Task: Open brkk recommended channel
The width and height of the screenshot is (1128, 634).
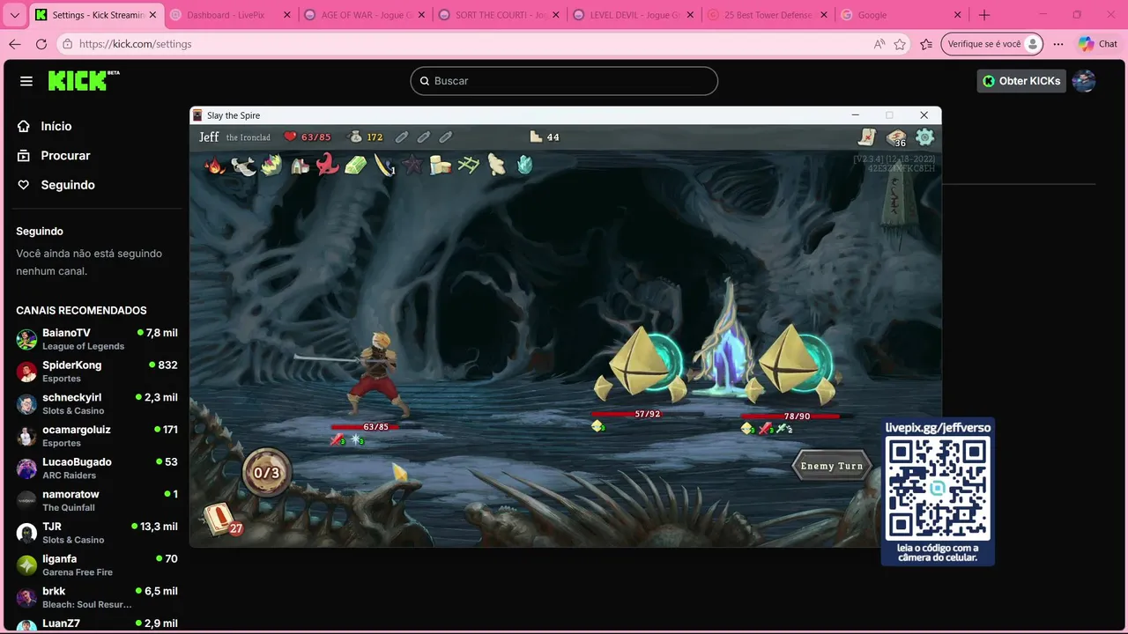Action: 97,597
